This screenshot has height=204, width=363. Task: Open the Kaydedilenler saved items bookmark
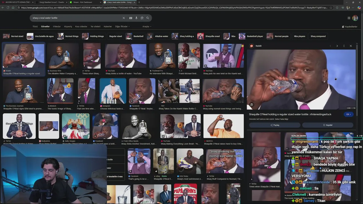click(349, 27)
